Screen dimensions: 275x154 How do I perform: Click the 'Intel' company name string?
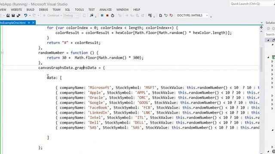click(95, 118)
